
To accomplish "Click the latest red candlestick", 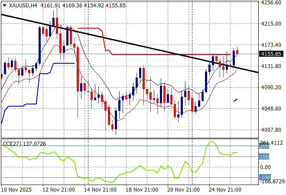I will click(x=237, y=52).
